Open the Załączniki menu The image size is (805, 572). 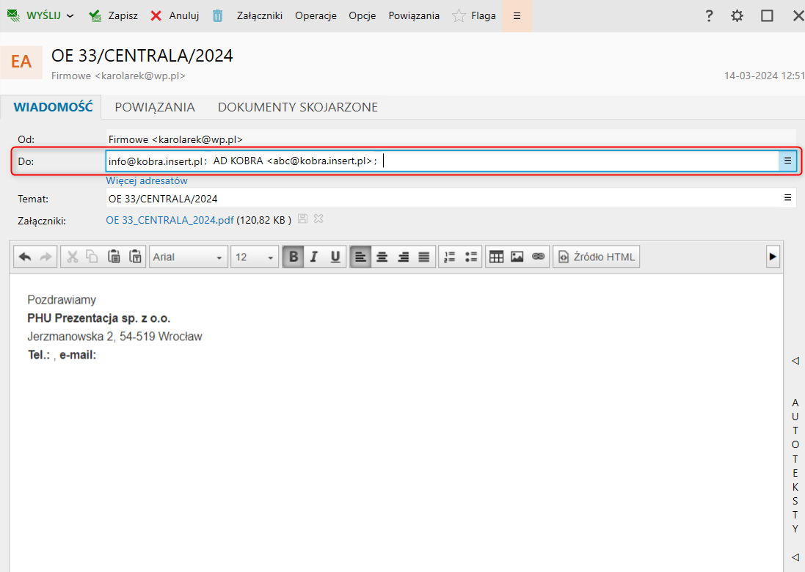point(259,15)
